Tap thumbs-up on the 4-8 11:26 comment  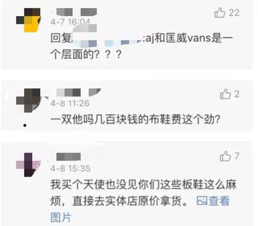point(225,94)
